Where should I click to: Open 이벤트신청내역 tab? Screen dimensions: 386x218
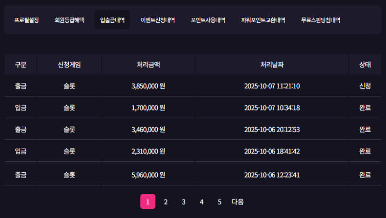(157, 20)
